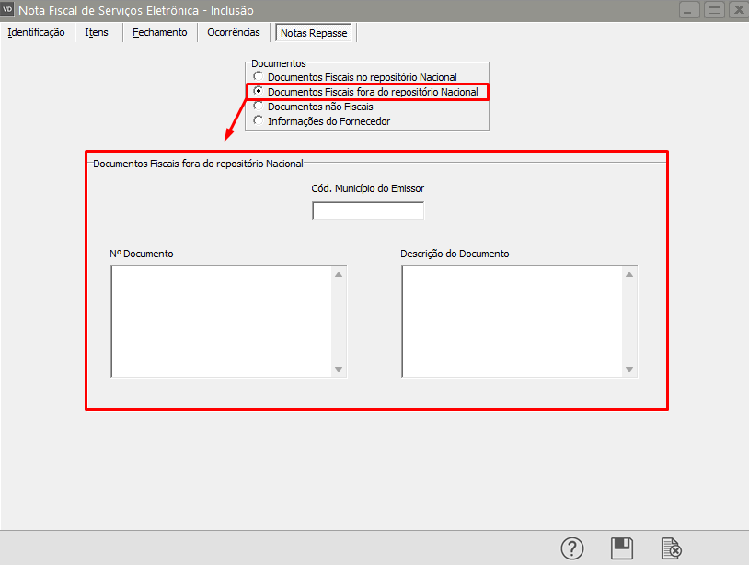Click the help question mark icon
This screenshot has height=565, width=749.
[x=572, y=548]
